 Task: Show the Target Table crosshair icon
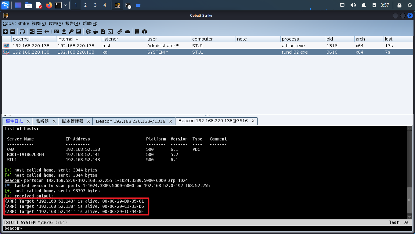[x=47, y=31]
